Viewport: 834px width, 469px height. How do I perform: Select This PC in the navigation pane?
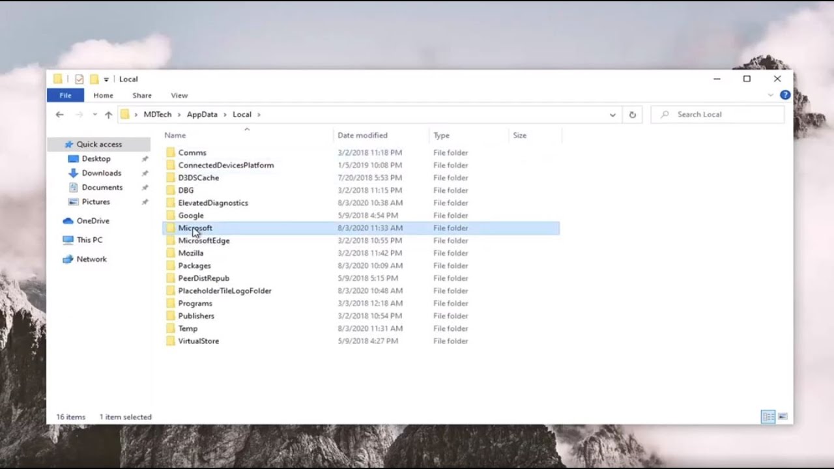point(89,240)
